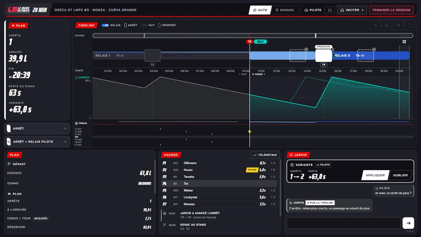421x237 pixels.
Task: Zoom in the timeline with the magnifier-plus icon
Action: click(398, 25)
